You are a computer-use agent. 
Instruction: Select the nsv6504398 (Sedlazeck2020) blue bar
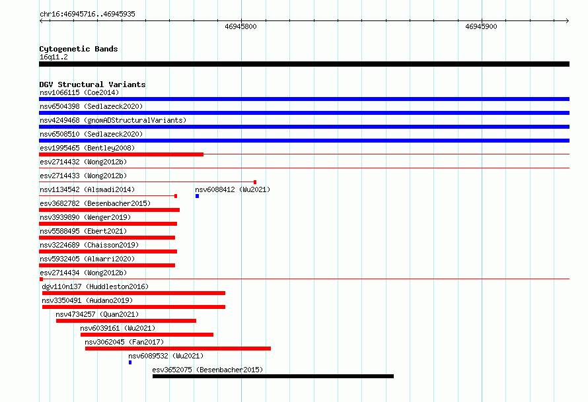pos(304,113)
